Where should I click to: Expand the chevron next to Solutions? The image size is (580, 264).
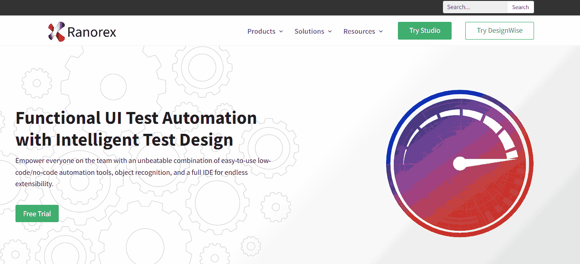tap(330, 31)
